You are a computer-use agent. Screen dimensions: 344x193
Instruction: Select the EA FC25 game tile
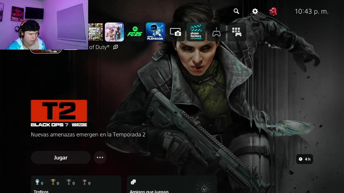click(x=135, y=32)
